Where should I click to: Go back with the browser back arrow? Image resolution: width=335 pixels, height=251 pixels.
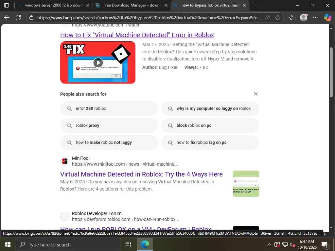[7, 18]
